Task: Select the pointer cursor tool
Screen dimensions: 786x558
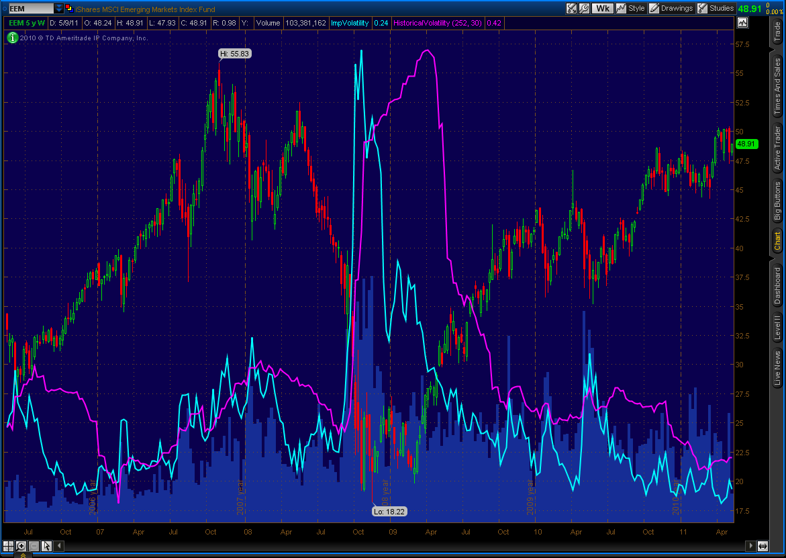Action: click(46, 546)
